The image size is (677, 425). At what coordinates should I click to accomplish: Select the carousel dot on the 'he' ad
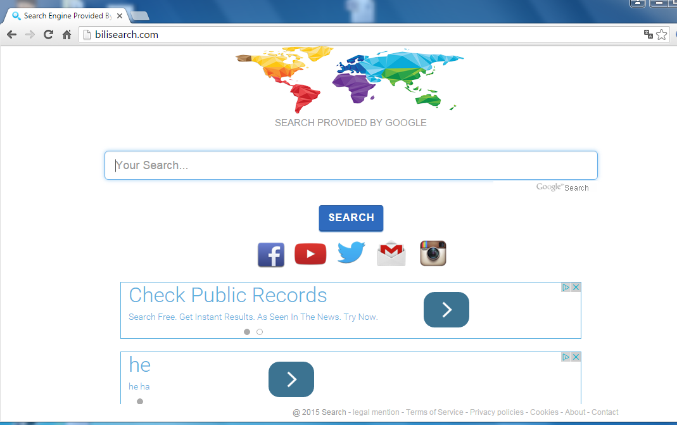click(x=140, y=401)
